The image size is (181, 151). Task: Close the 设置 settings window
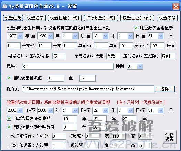click(176, 6)
